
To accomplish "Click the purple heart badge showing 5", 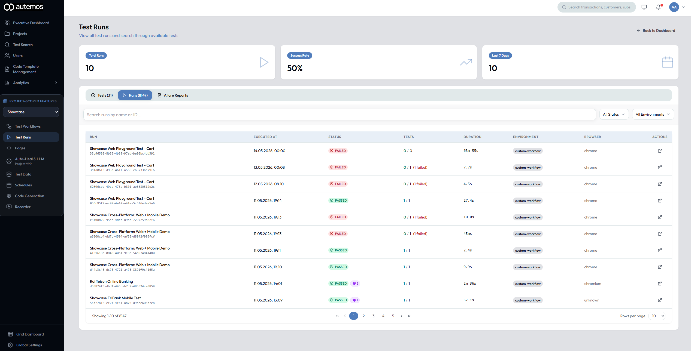I will 355,284.
